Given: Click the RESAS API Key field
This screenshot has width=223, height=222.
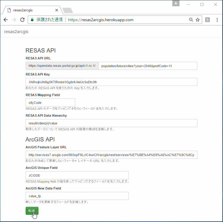Looking at the screenshot, I should tap(112, 82).
